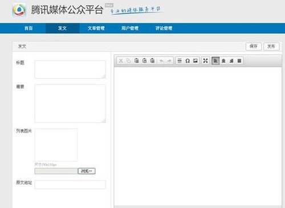The width and height of the screenshot is (285, 208).
Task: Click the 保存 button
Action: point(254,46)
